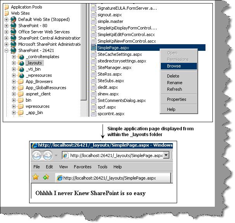Click the simple.master file icon
This screenshot has height=223, width=235.
pyautogui.click(x=94, y=21)
